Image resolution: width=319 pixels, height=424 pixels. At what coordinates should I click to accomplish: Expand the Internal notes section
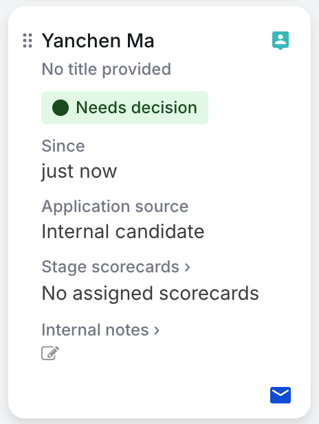pos(100,329)
